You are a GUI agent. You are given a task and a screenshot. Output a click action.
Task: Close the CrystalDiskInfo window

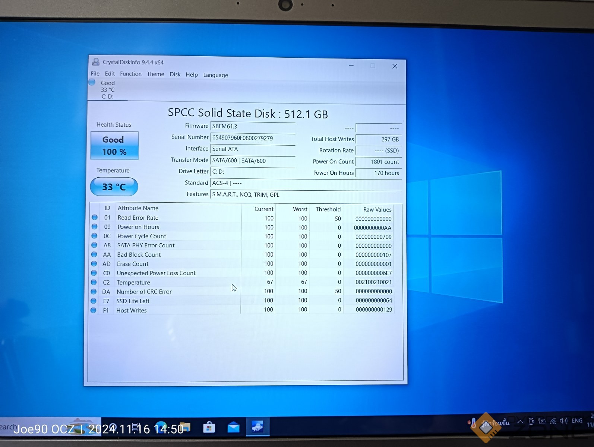[395, 66]
